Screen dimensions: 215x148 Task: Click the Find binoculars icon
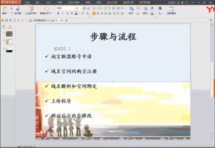click(160, 8)
